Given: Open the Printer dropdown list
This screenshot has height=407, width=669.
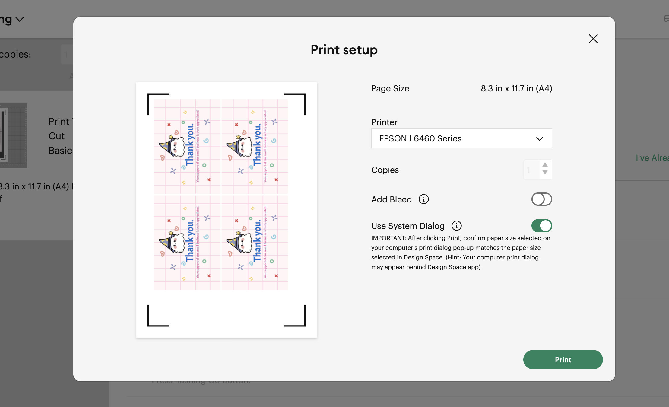Looking at the screenshot, I should click(461, 138).
